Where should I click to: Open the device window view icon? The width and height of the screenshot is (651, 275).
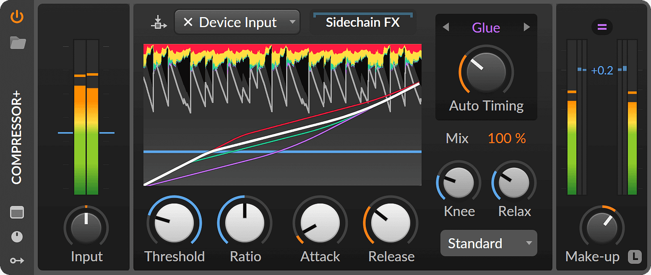17,213
